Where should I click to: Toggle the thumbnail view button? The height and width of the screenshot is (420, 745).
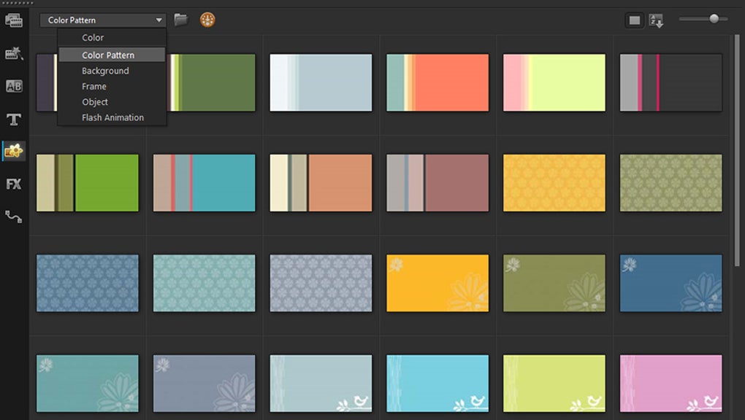click(x=634, y=20)
